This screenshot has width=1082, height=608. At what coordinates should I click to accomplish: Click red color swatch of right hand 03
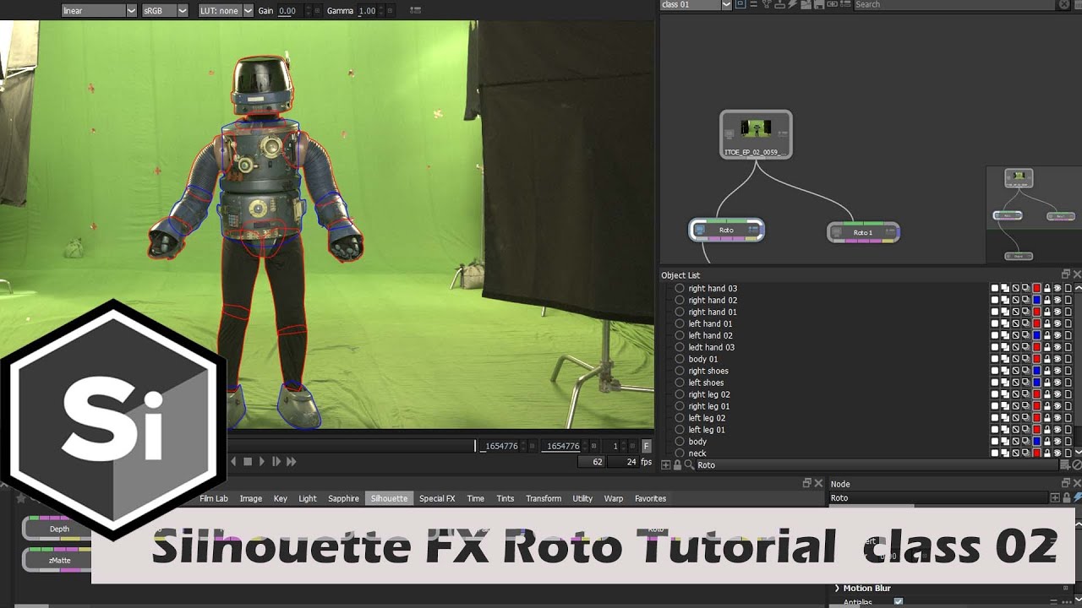(1036, 288)
